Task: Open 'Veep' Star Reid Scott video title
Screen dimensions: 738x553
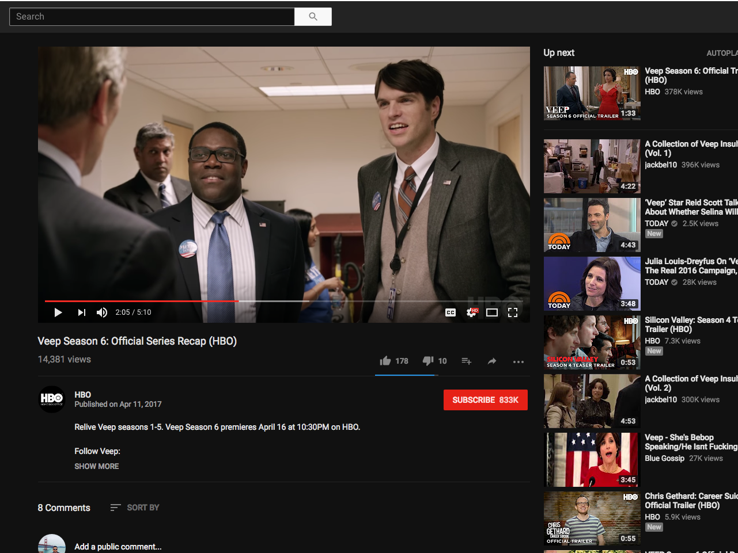Action: click(x=691, y=207)
